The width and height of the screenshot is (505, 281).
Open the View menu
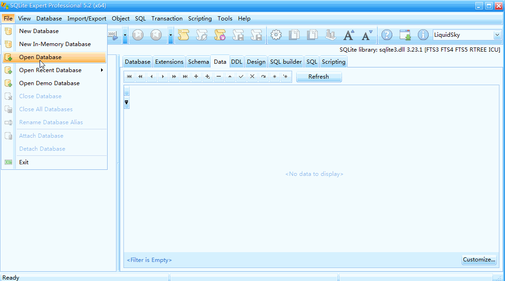[25, 18]
